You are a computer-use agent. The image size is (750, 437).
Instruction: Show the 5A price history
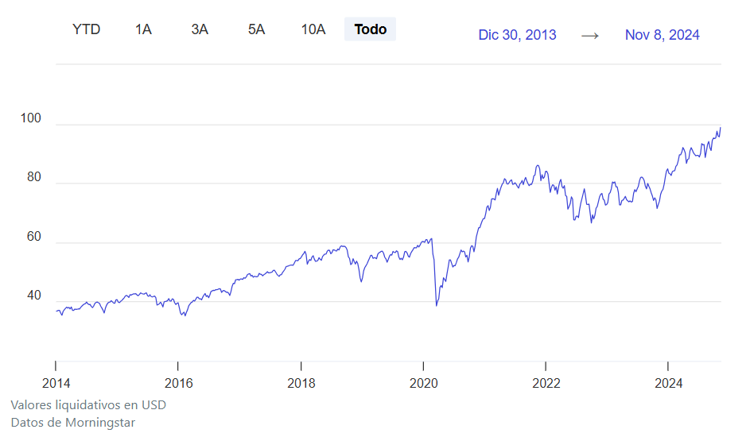(x=256, y=29)
